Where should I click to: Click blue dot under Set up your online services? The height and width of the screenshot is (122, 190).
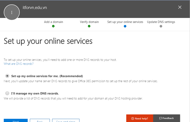[x=125, y=26]
